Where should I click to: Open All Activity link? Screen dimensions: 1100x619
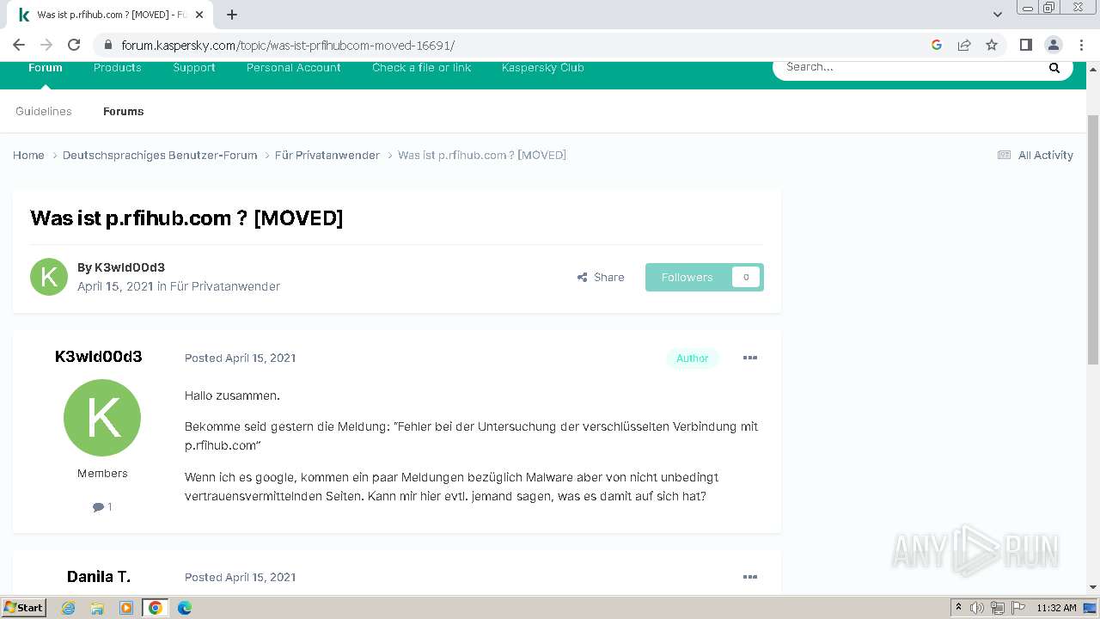pyautogui.click(x=1036, y=156)
